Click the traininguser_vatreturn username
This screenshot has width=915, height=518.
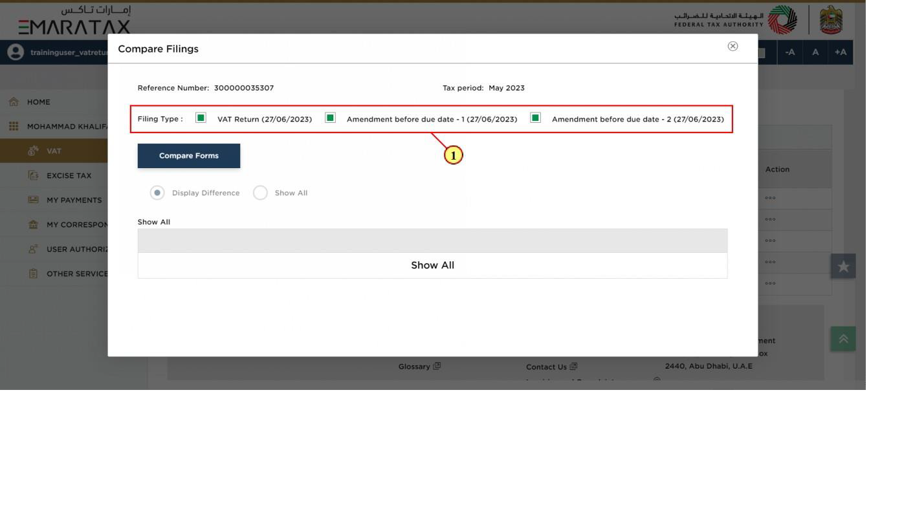click(69, 52)
